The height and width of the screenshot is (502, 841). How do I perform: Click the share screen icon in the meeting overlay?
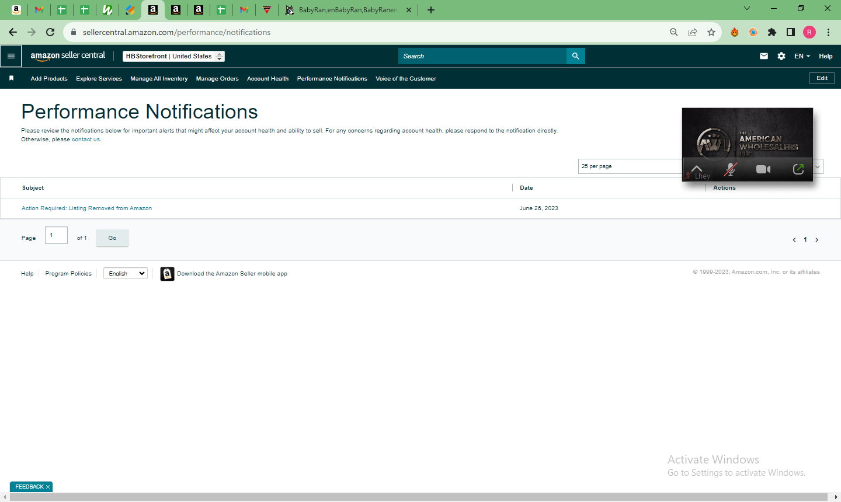pyautogui.click(x=798, y=169)
